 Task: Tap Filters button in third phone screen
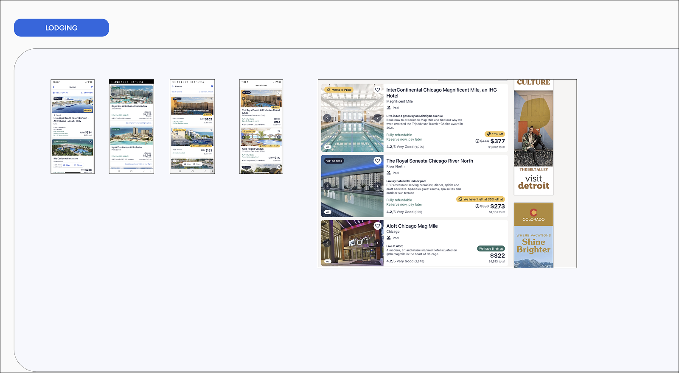[197, 164]
